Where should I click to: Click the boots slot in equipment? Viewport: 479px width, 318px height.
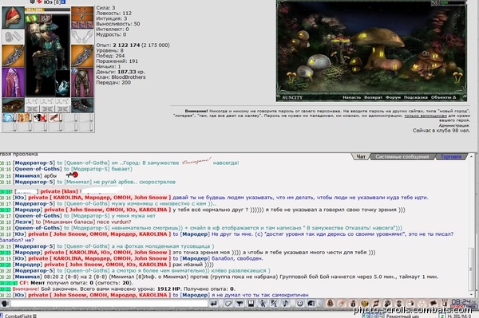coord(82,105)
